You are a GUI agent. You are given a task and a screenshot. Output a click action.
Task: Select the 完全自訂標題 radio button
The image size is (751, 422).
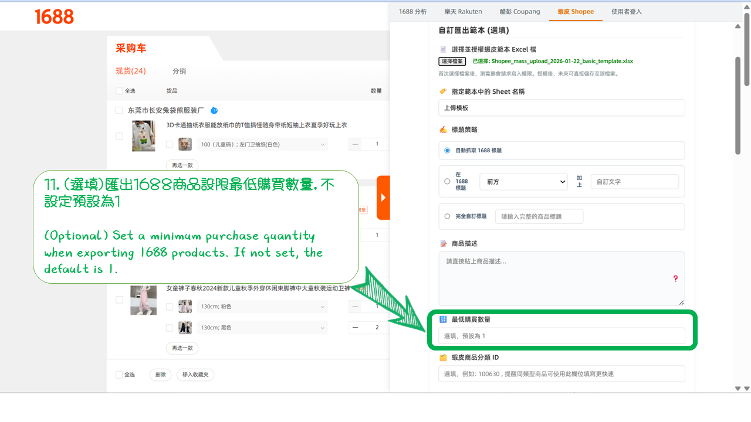click(446, 216)
